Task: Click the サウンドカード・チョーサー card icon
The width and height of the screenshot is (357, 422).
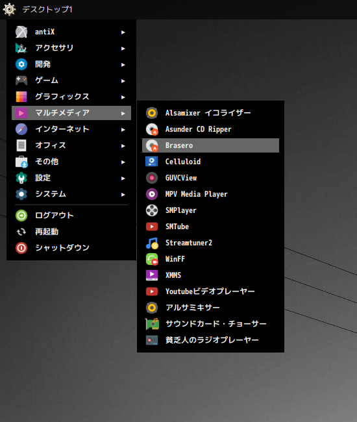Action: 152,324
